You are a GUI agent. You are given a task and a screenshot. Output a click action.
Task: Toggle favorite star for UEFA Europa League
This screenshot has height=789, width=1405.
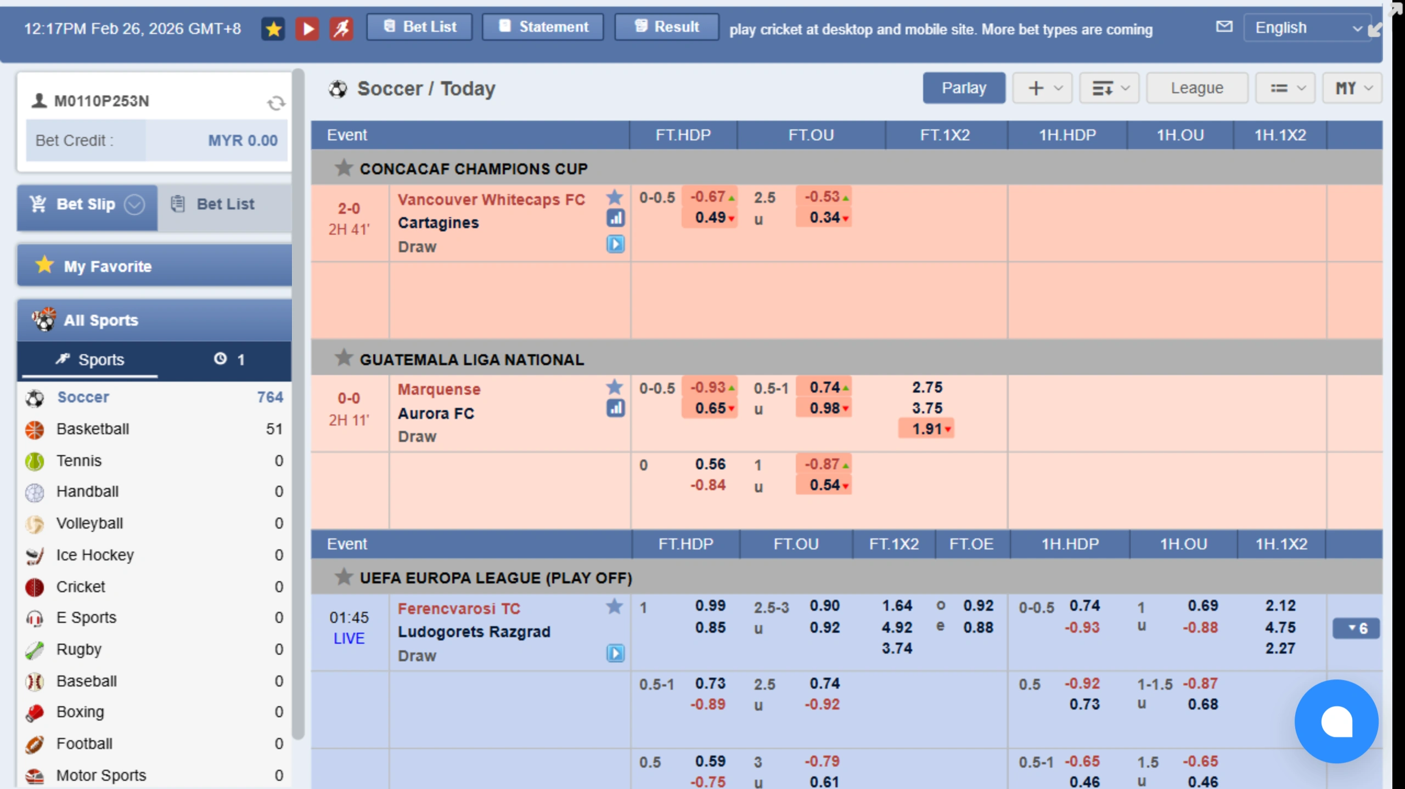(x=344, y=577)
